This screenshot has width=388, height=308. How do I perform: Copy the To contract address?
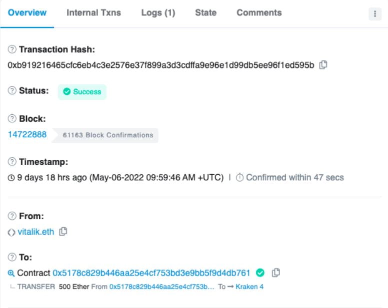pyautogui.click(x=275, y=273)
